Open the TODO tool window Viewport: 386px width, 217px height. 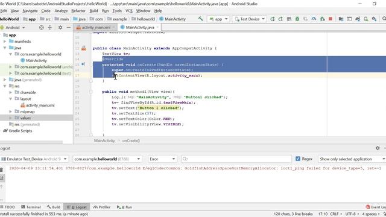[7, 207]
